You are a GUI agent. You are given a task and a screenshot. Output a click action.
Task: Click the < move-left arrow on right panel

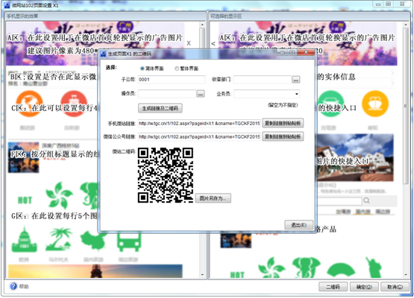pyautogui.click(x=213, y=43)
